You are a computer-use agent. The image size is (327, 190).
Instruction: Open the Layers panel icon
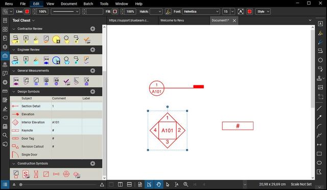coord(5,47)
